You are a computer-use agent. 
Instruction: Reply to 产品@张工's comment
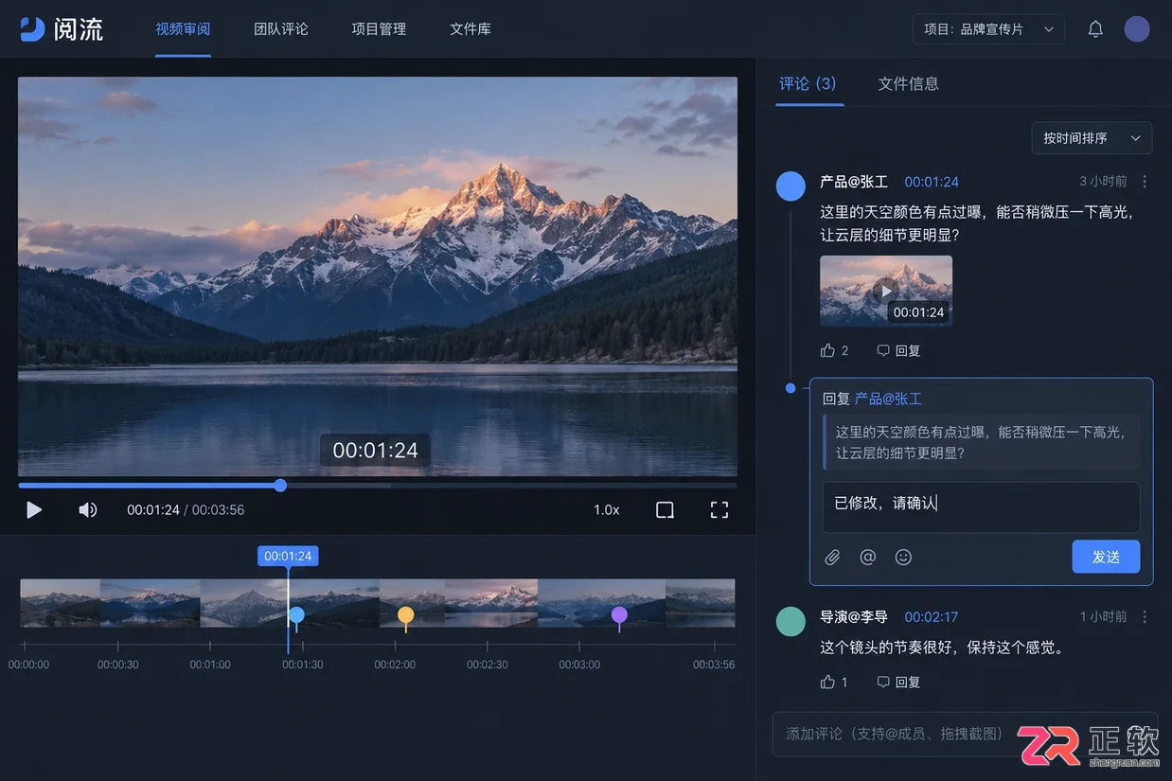point(898,351)
